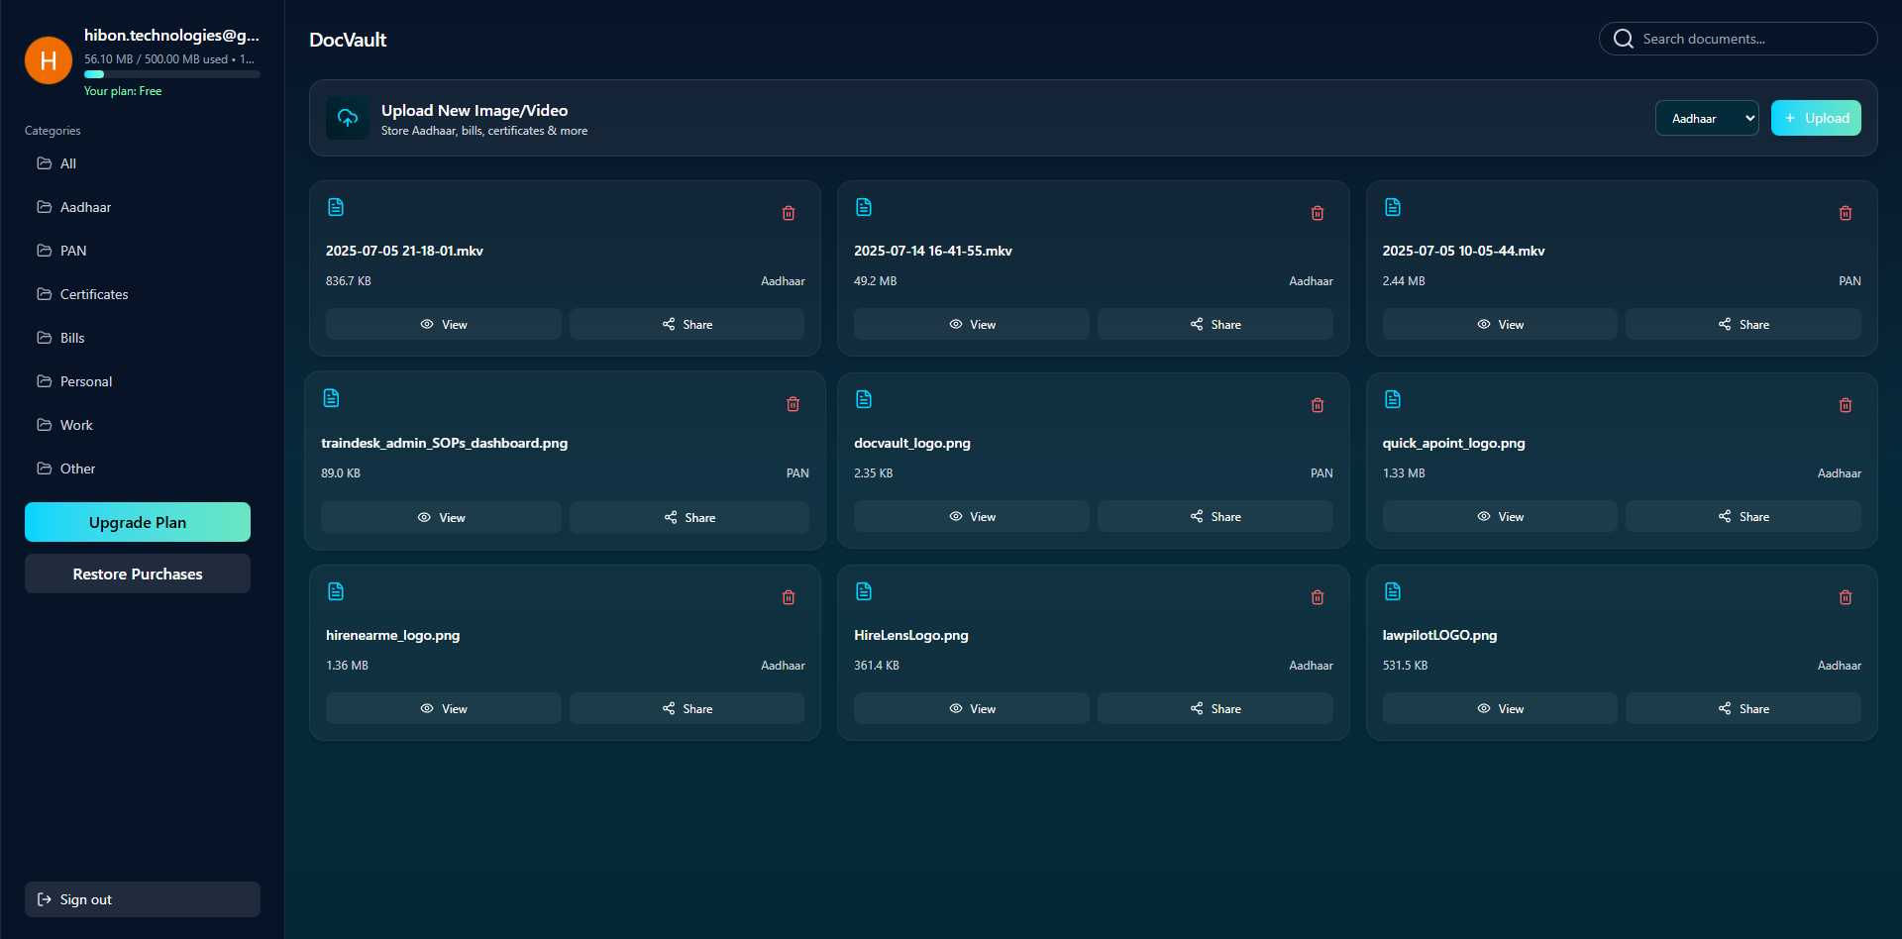Viewport: 1902px width, 939px height.
Task: Delete 2025-07-05 21-18-01.mkv using trash icon
Action: 789,213
